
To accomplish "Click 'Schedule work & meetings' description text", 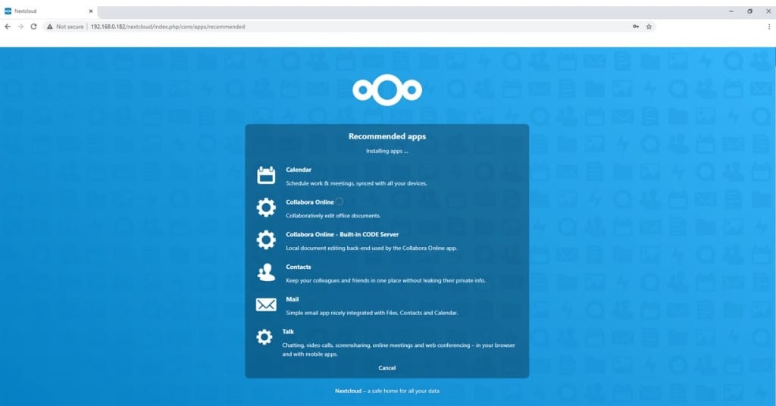I will click(356, 183).
